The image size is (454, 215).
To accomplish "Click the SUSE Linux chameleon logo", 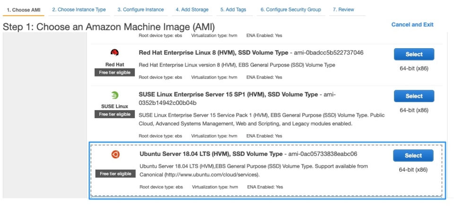I will [x=114, y=95].
